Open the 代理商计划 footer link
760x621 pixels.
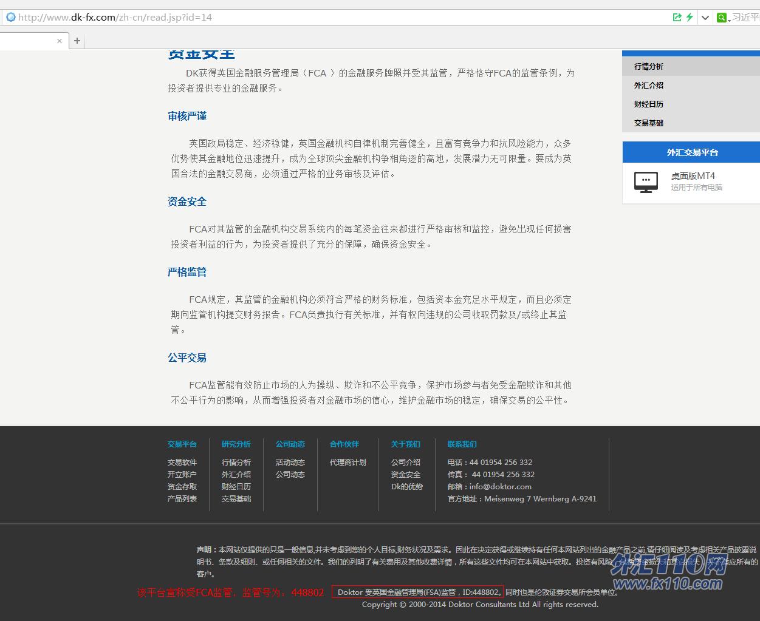348,463
